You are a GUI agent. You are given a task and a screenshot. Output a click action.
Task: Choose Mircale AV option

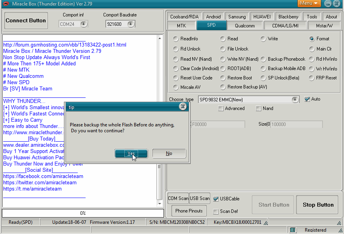175,87
